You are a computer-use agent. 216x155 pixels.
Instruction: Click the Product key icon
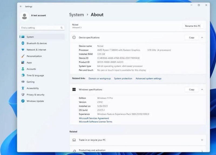75,151
